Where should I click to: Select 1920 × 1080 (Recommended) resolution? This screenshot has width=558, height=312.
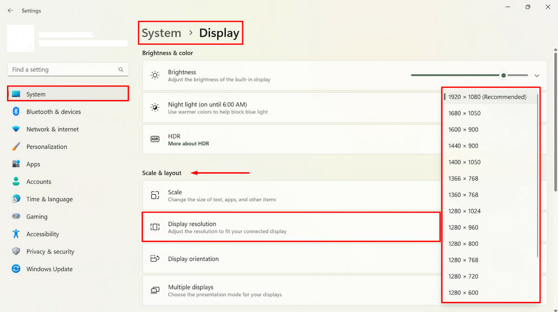(487, 97)
